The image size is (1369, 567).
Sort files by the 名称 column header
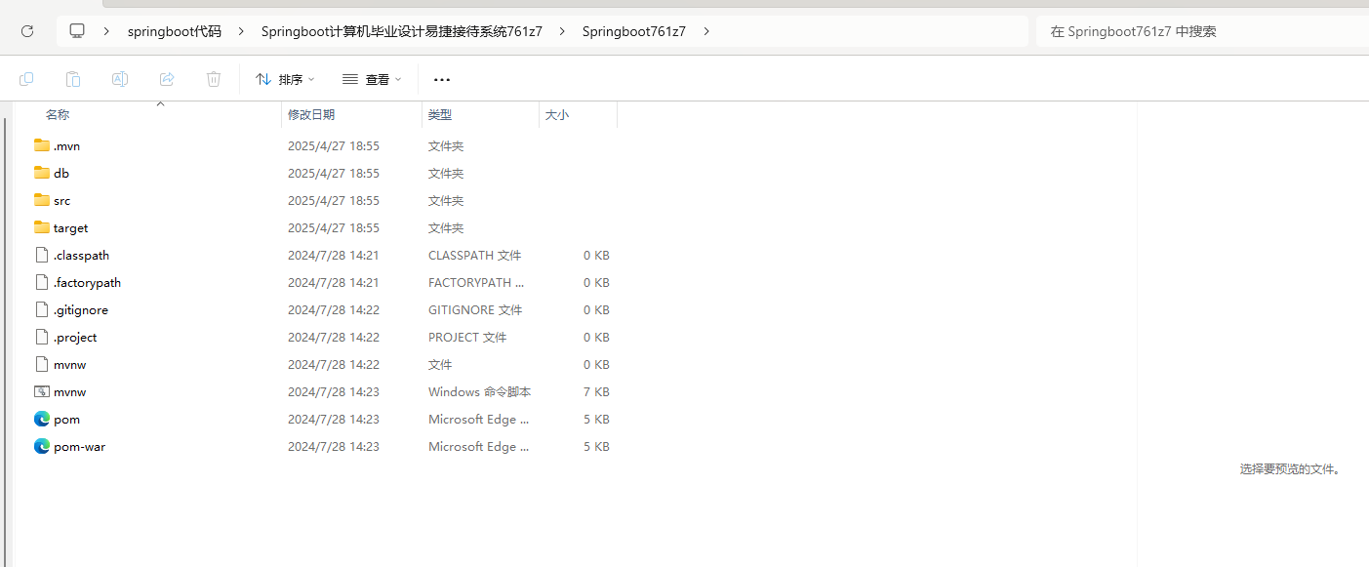(57, 114)
